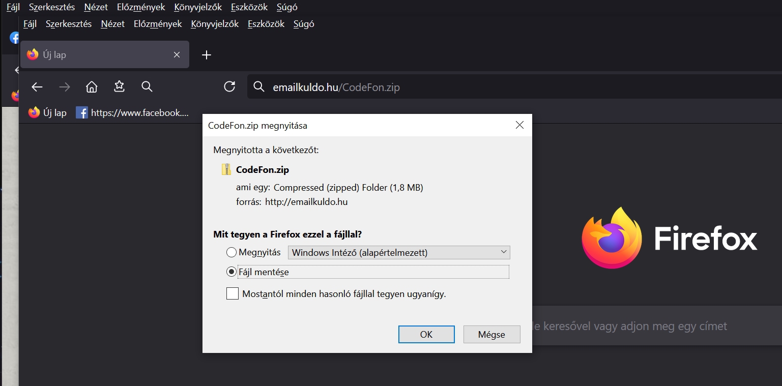
Task: Confirm the download with OK
Action: [x=426, y=334]
